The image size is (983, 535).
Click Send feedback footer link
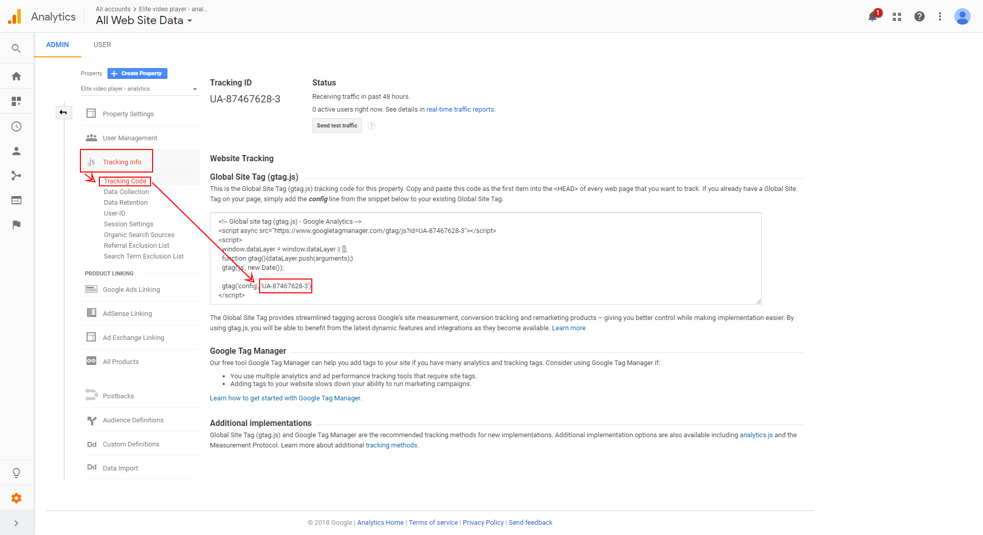(x=530, y=523)
